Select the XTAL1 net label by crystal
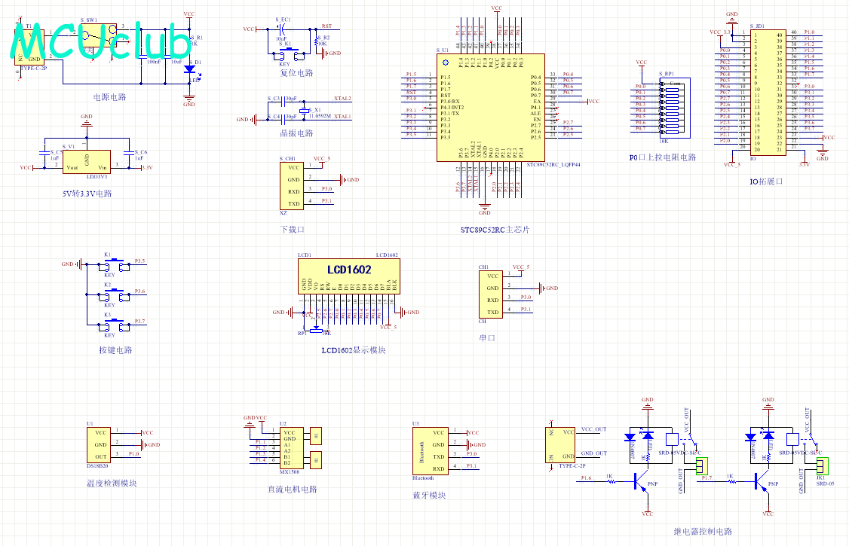The image size is (849, 546). [342, 117]
